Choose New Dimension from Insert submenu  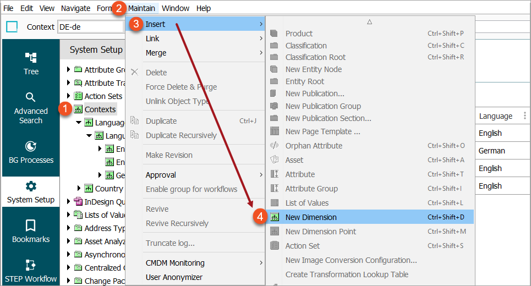pyautogui.click(x=311, y=217)
